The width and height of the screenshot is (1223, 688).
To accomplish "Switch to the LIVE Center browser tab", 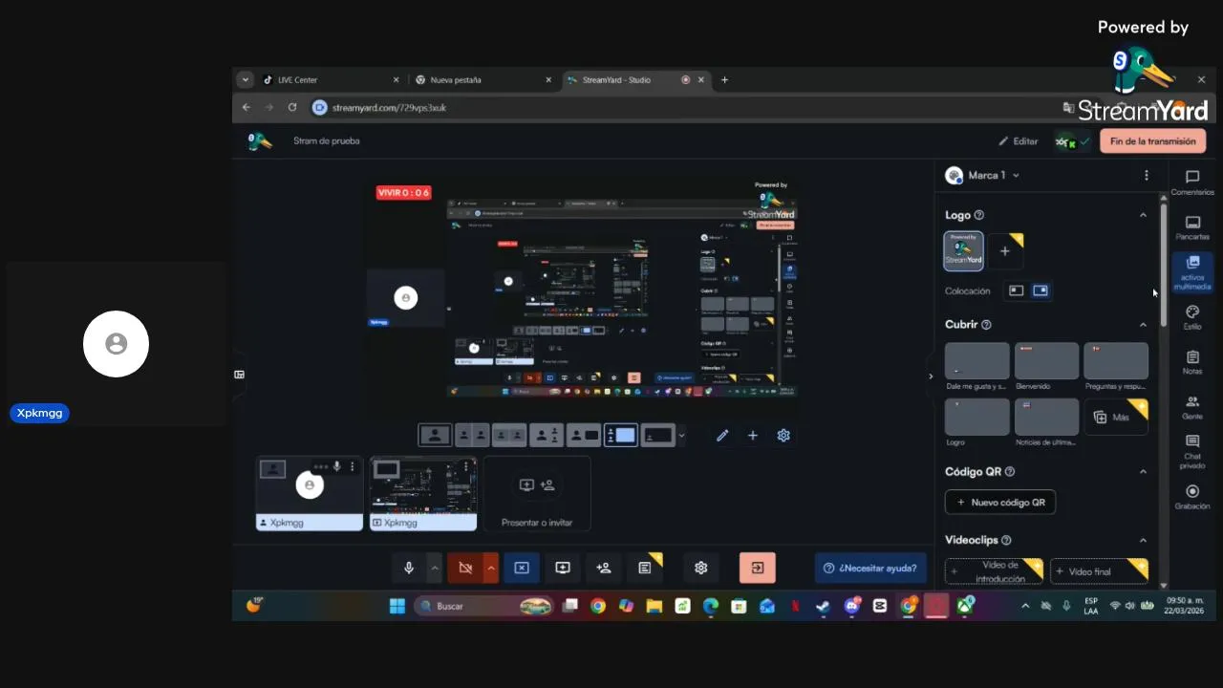I will point(332,80).
